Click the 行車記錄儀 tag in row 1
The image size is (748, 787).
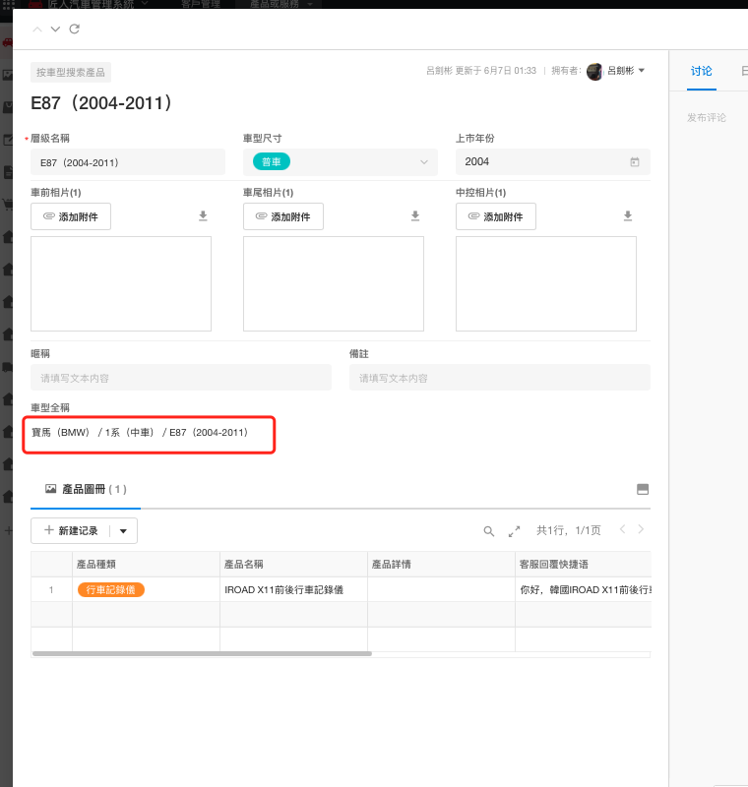[x=111, y=589]
